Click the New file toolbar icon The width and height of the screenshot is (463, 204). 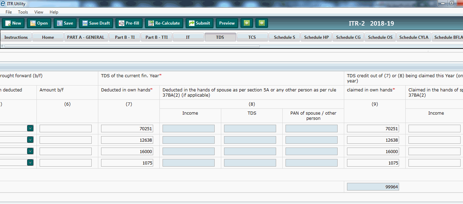tap(13, 23)
